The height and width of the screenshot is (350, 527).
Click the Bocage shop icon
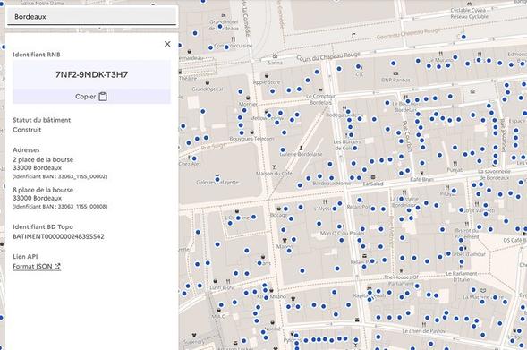click(x=278, y=209)
